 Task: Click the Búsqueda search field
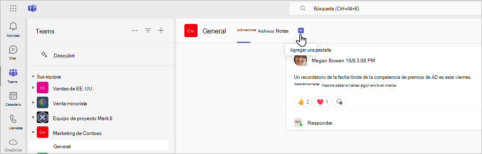pyautogui.click(x=385, y=9)
